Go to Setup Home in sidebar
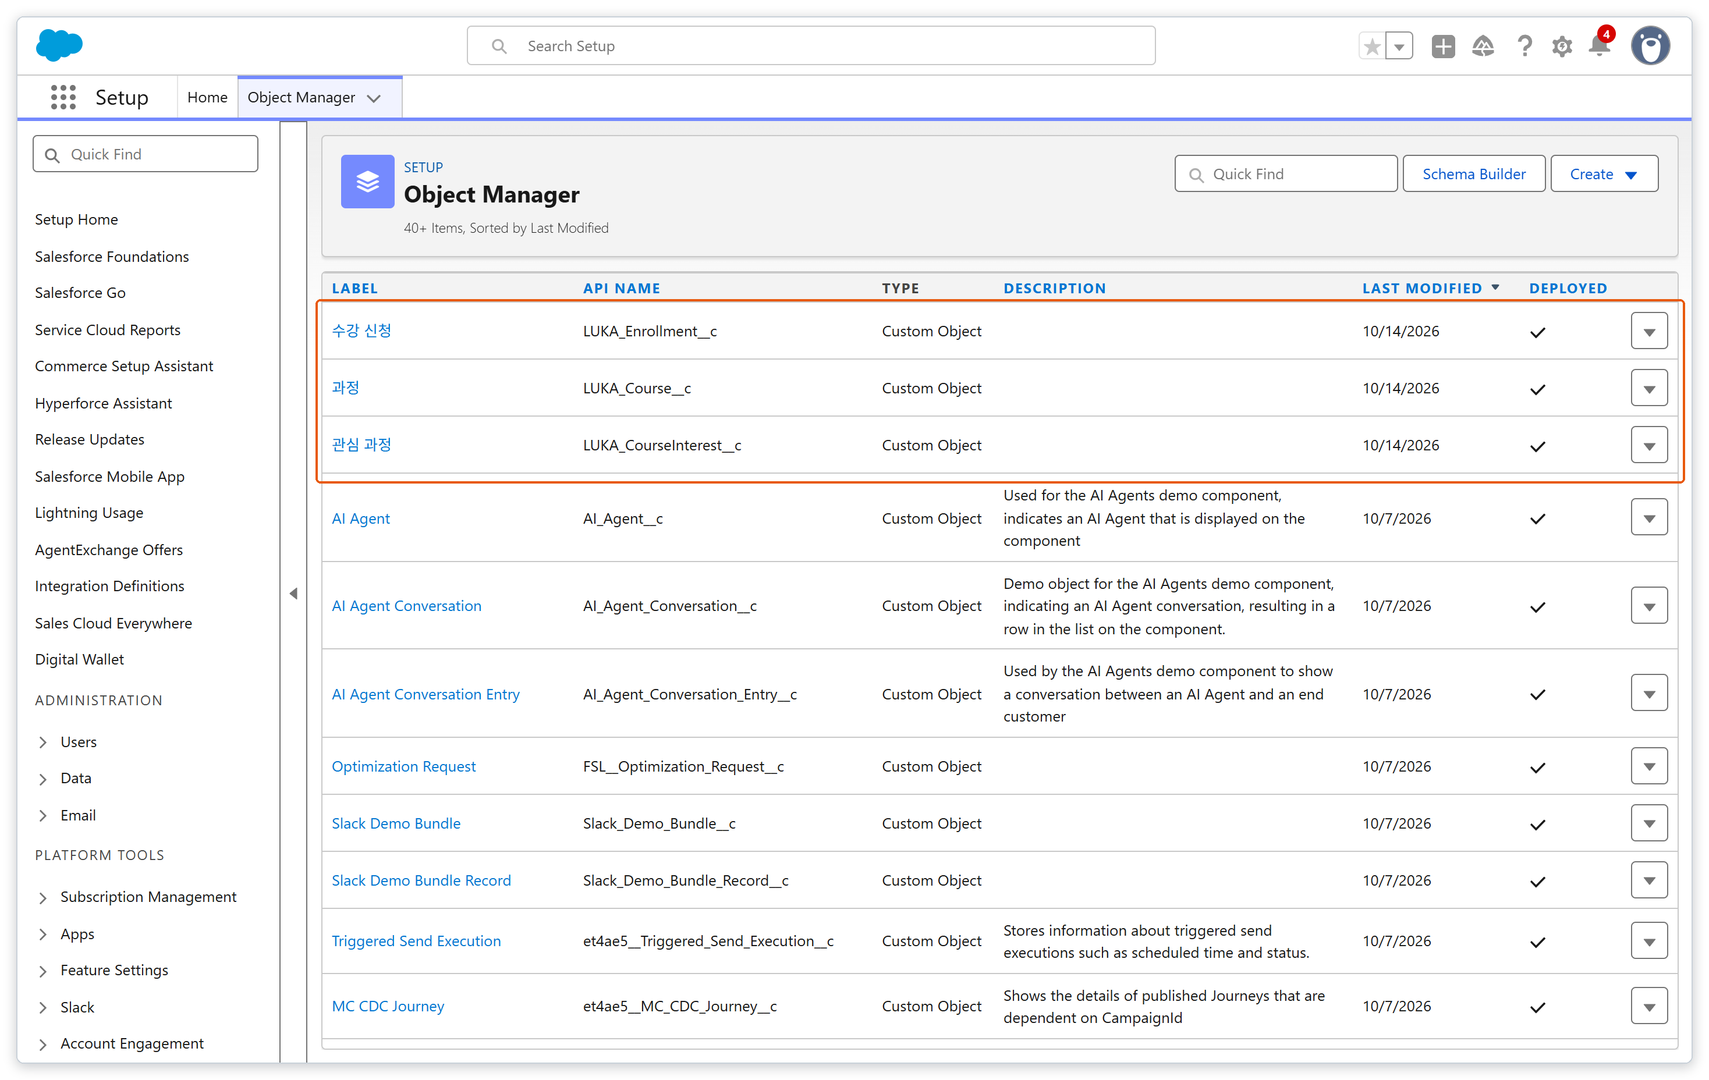The height and width of the screenshot is (1080, 1709). pos(76,219)
